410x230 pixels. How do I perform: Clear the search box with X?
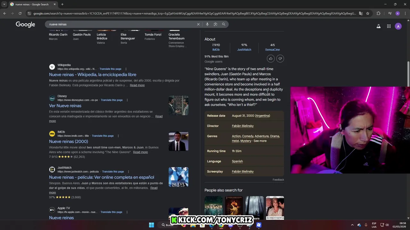point(198,24)
